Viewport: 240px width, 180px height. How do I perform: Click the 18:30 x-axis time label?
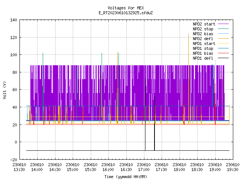(197, 169)
